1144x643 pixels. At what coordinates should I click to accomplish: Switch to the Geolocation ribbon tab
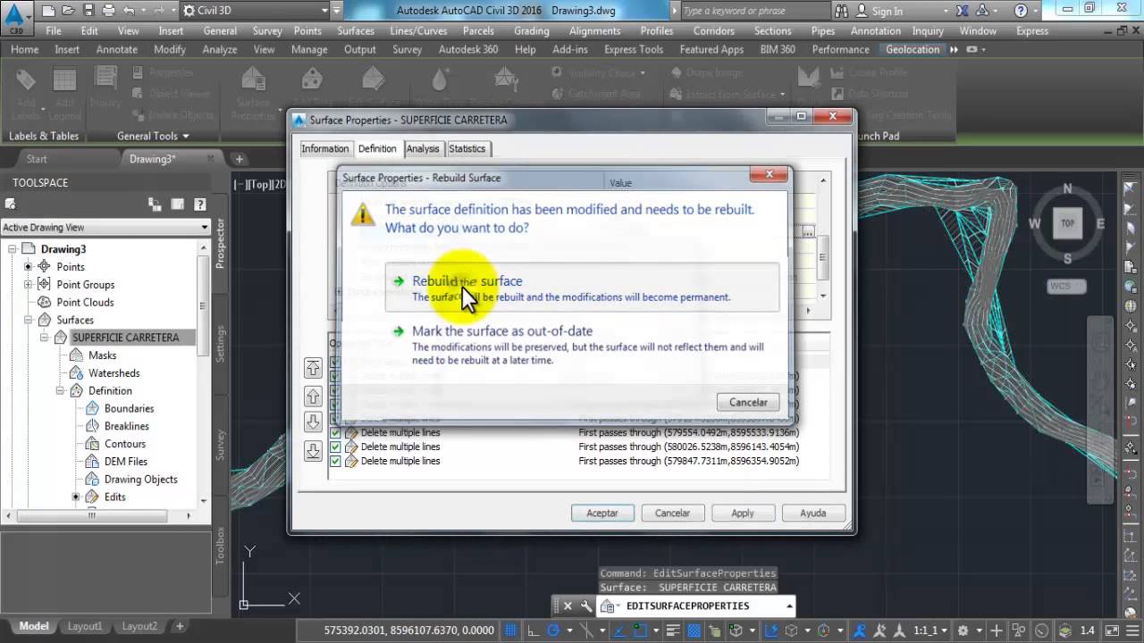913,49
